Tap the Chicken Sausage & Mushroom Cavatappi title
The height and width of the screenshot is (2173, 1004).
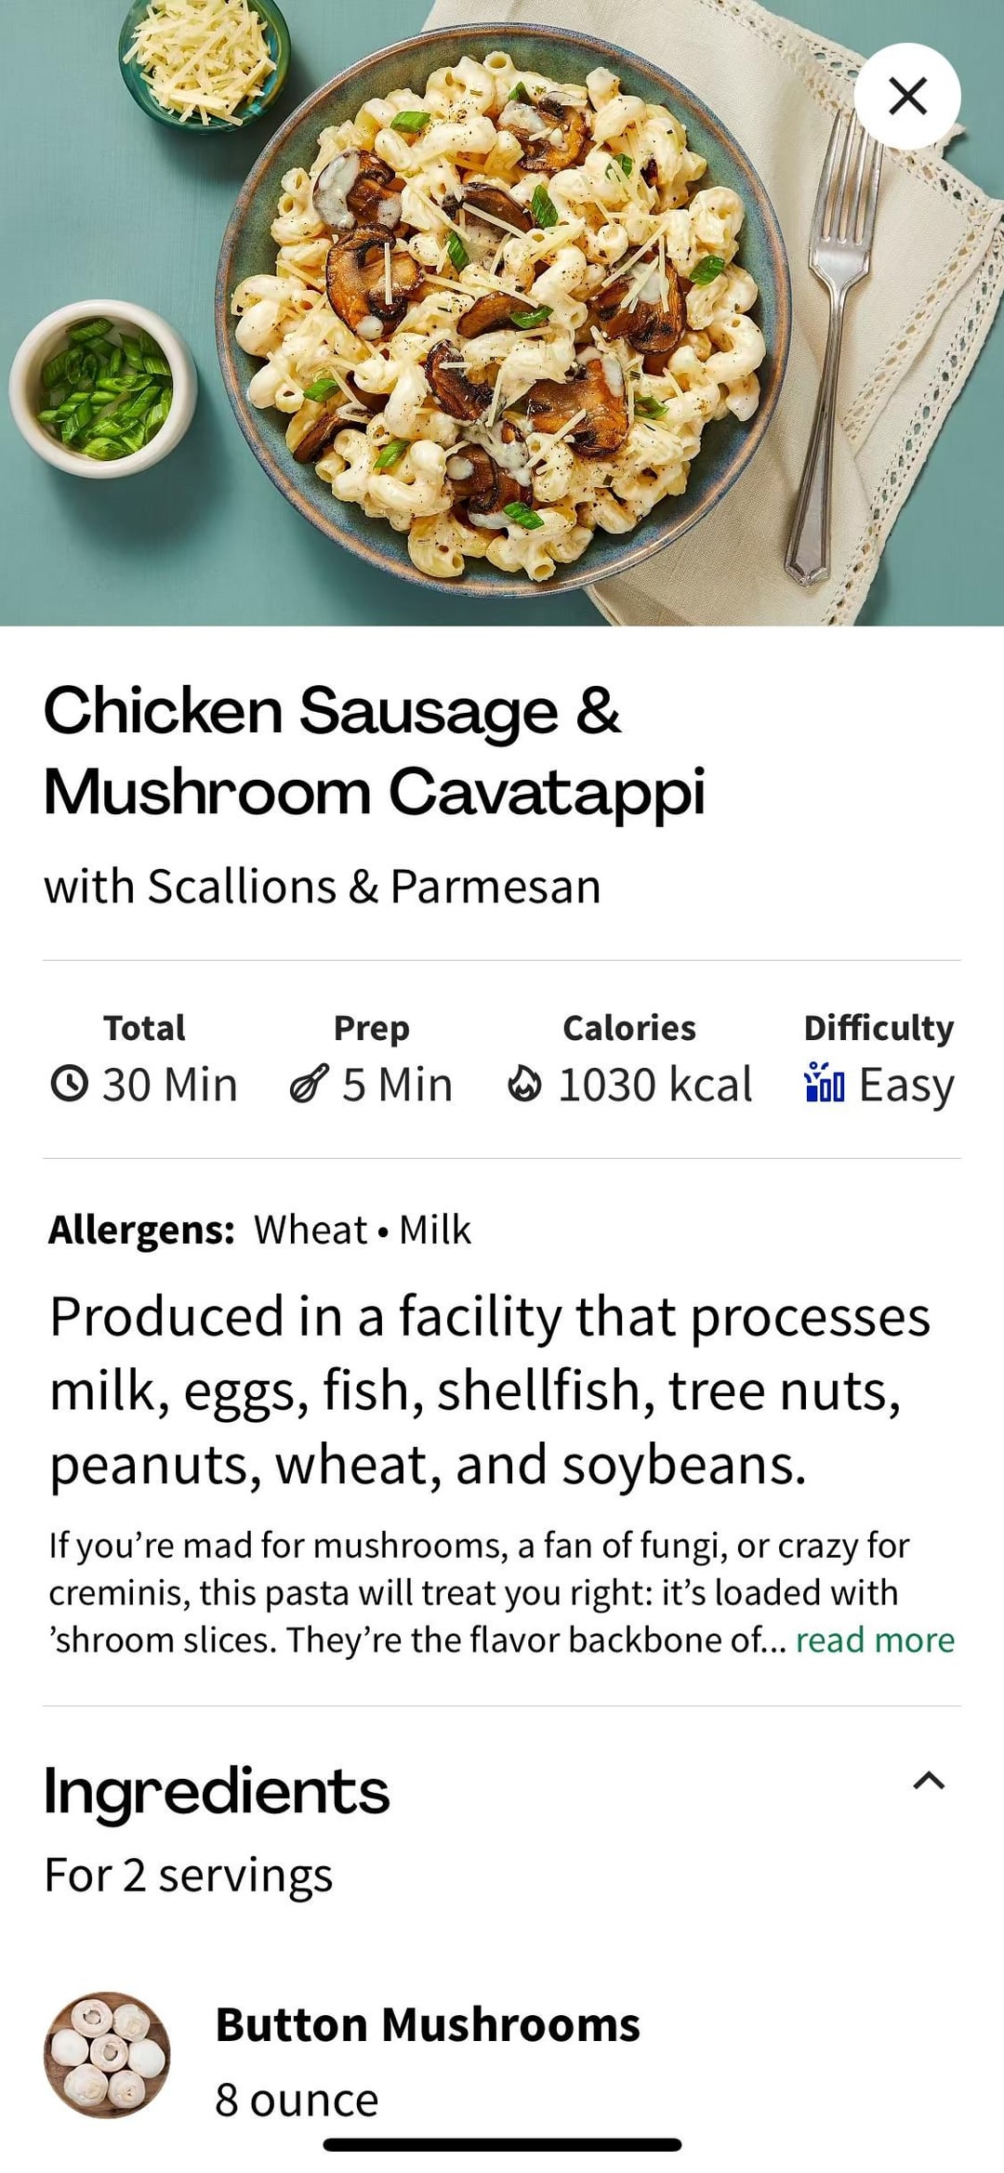pyautogui.click(x=374, y=751)
